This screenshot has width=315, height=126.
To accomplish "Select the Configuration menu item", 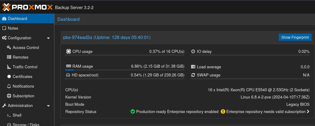I will coord(19,38).
